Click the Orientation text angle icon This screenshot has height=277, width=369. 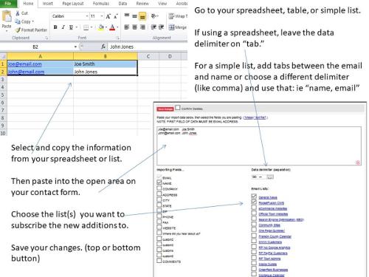point(154,16)
